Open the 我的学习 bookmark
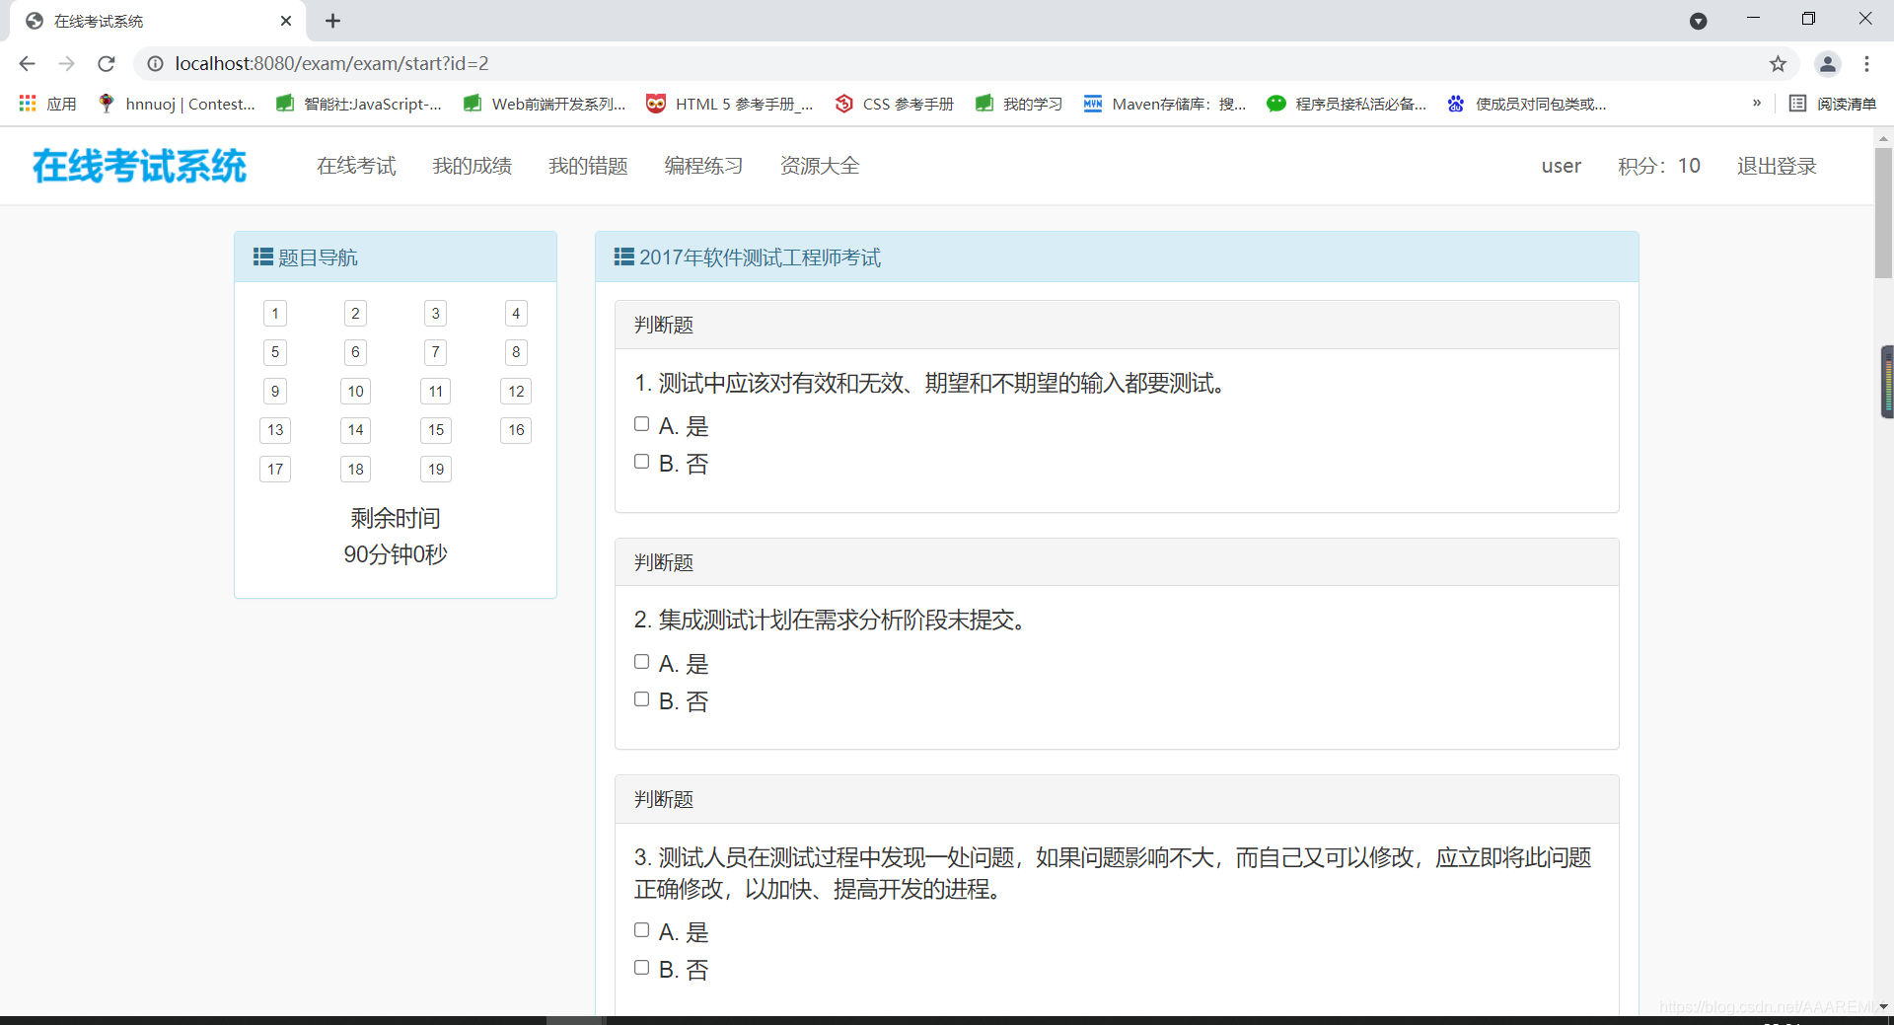1894x1025 pixels. click(1018, 104)
